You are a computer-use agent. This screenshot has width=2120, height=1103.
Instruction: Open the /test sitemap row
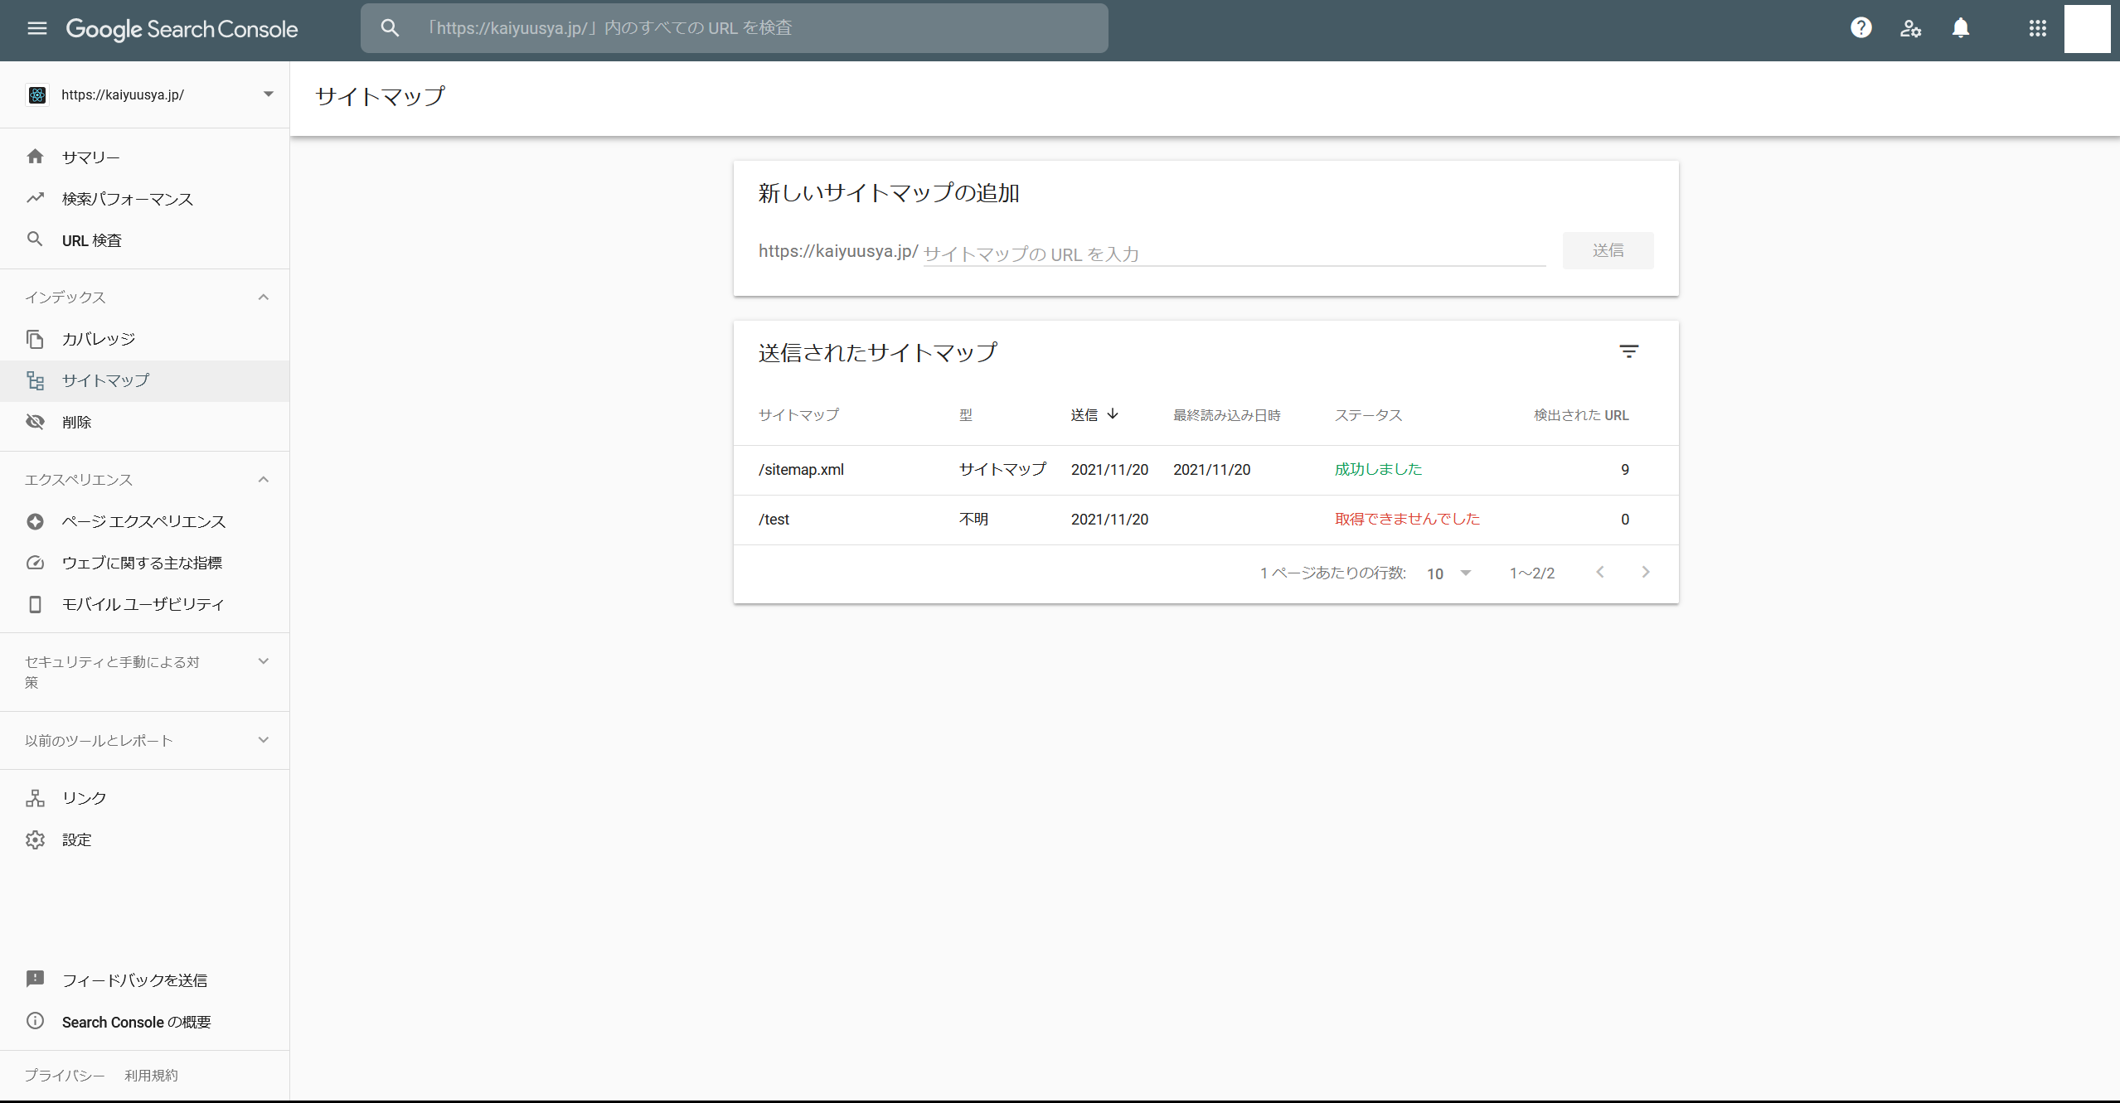pyautogui.click(x=1206, y=520)
